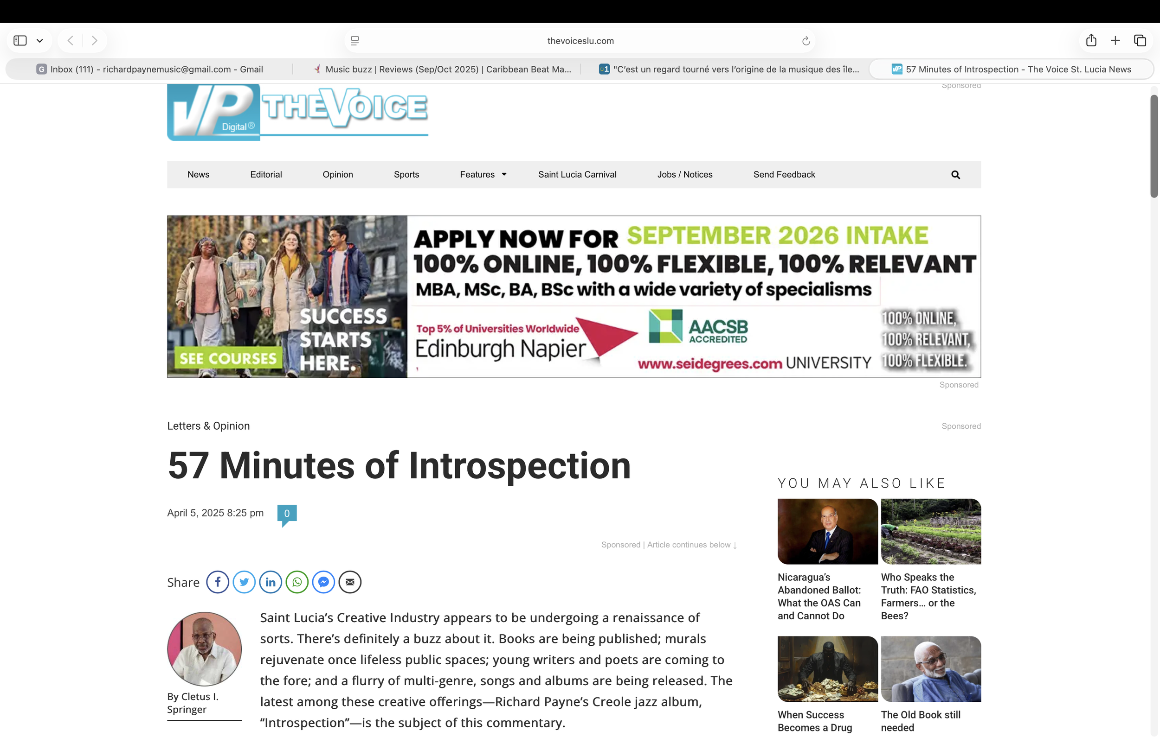
Task: Open author link By Cletus I. Springer
Action: click(193, 703)
